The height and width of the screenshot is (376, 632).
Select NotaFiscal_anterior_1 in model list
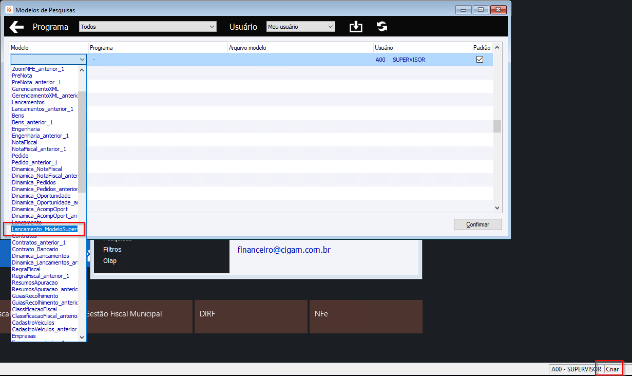point(39,149)
